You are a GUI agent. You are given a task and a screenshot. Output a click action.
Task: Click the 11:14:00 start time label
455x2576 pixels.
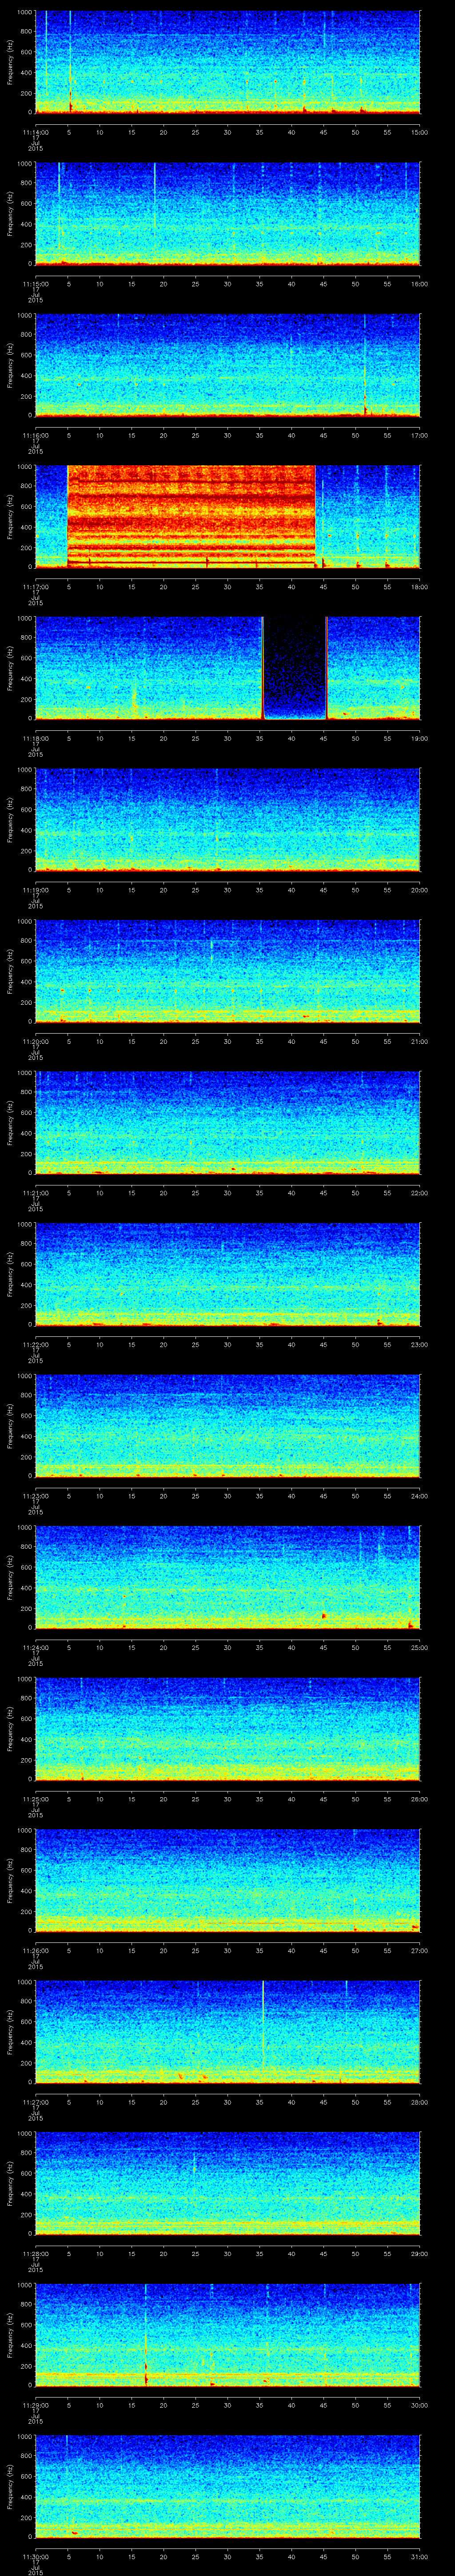tap(36, 132)
